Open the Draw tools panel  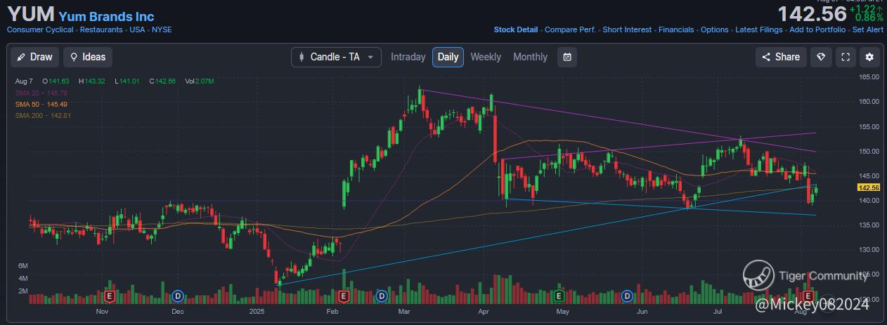click(x=34, y=57)
